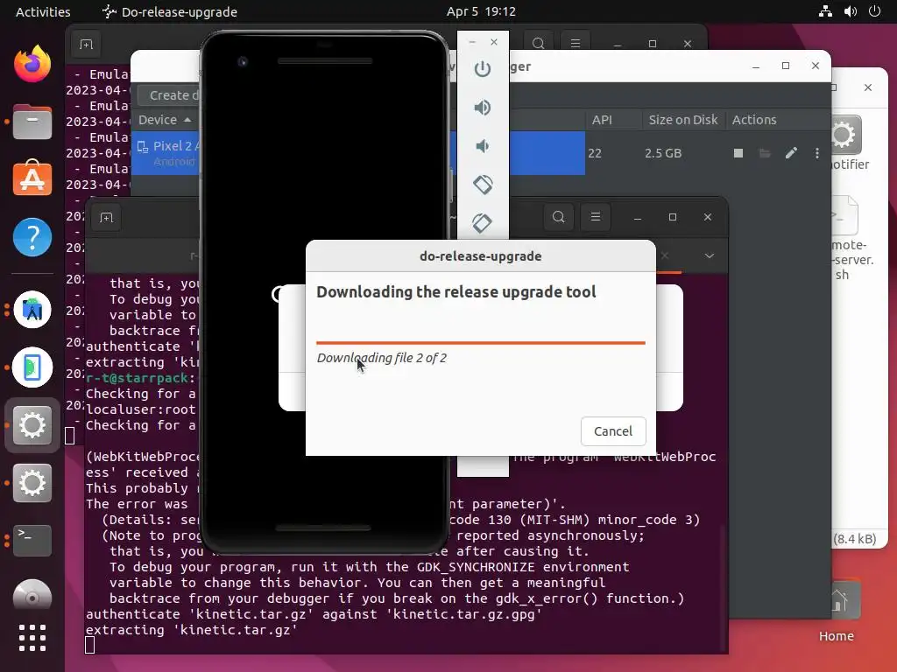Screen dimensions: 897x672
Task: Expand the terminal tab list dropdown arrow
Action: [710, 255]
